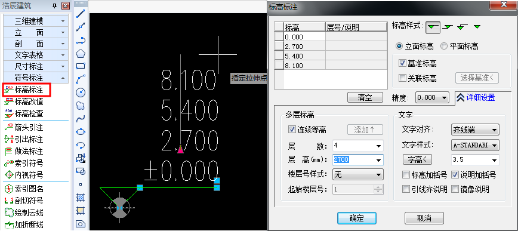Select the circle draw tool
518x231 pixels.
pos(81,93)
